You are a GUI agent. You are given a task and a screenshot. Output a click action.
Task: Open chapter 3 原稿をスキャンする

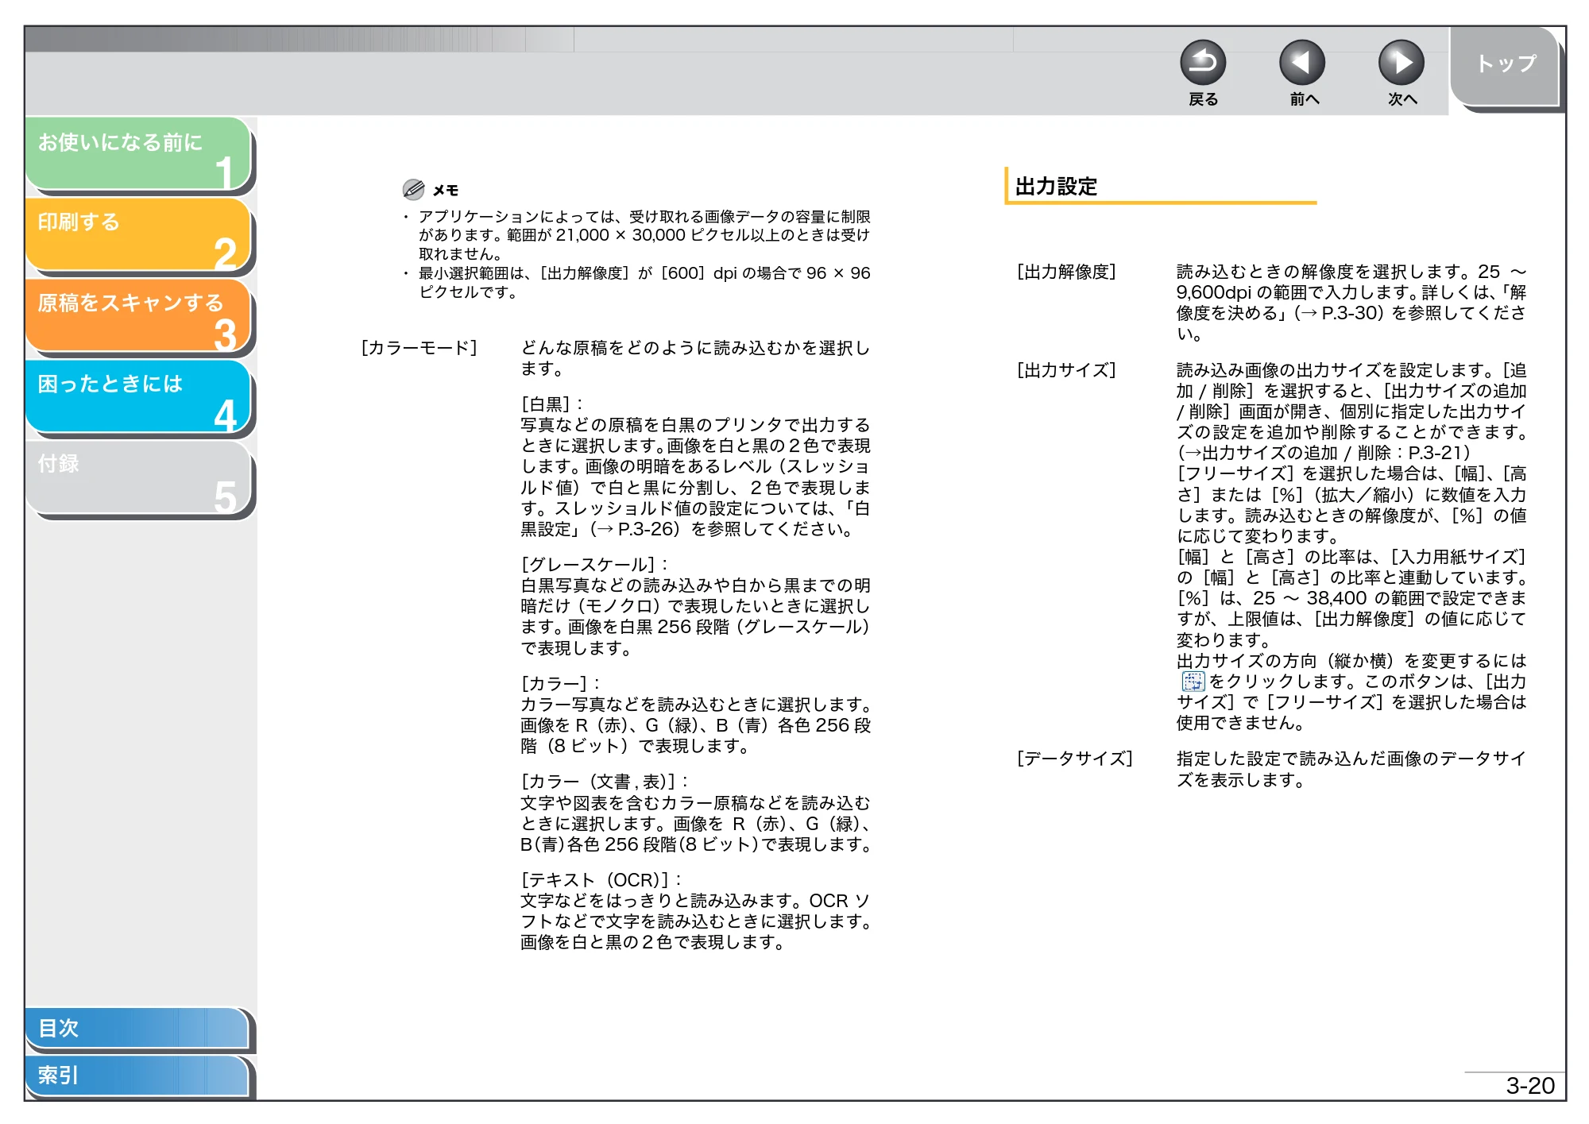[x=138, y=316]
